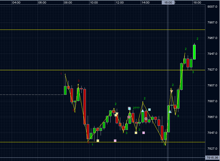
Task: Click the 08:00 time axis label
Action: point(68,3)
